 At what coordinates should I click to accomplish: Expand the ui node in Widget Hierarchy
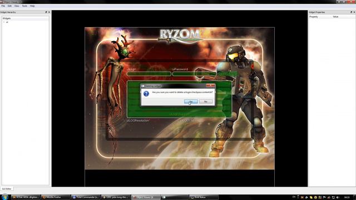(x=4, y=22)
